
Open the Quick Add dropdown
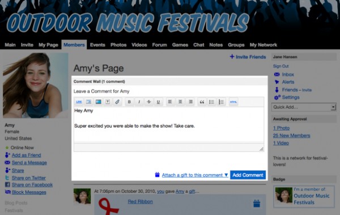304,107
